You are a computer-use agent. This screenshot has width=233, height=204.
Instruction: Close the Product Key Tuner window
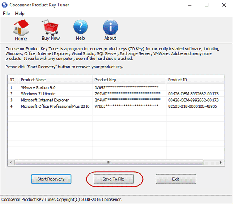[x=224, y=5]
